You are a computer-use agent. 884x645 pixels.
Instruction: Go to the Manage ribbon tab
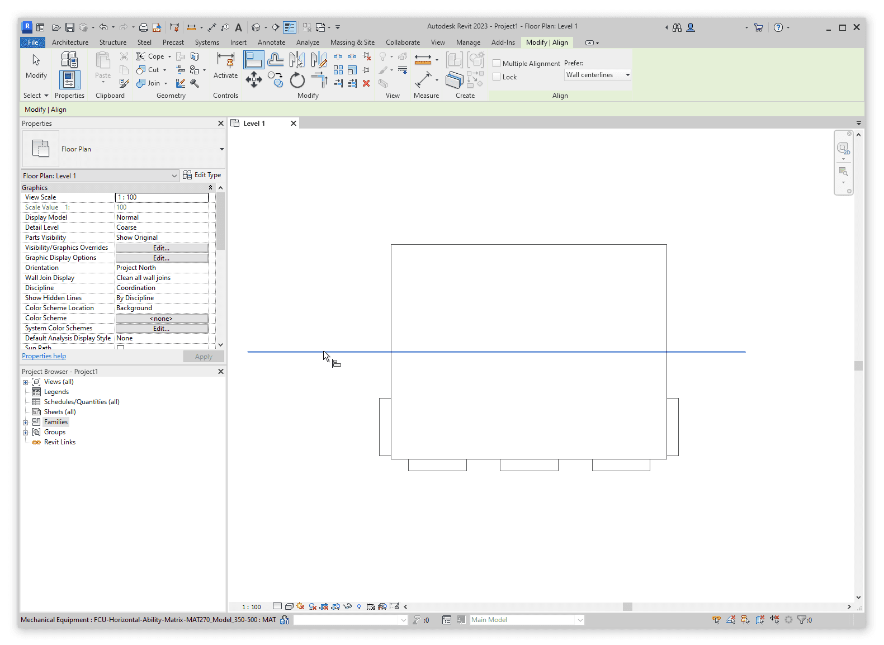pos(468,42)
